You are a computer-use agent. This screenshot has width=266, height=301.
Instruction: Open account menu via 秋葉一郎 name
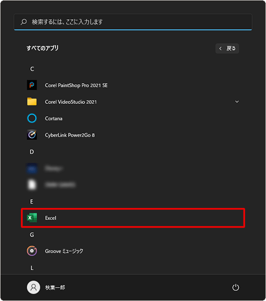pyautogui.click(x=55, y=287)
